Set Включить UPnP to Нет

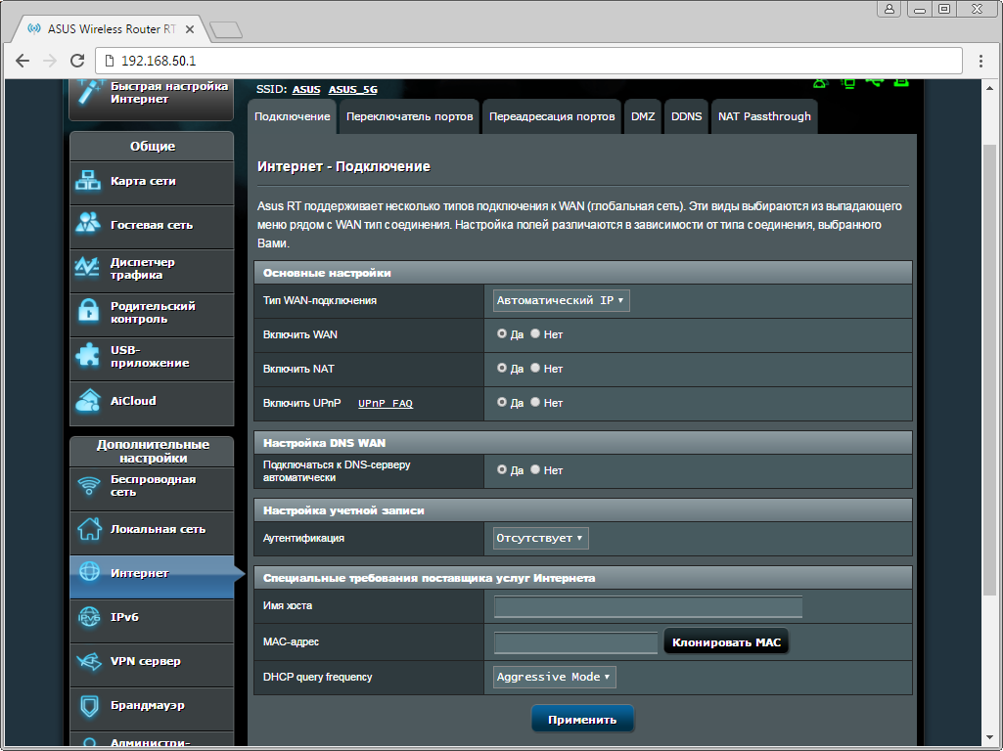534,402
